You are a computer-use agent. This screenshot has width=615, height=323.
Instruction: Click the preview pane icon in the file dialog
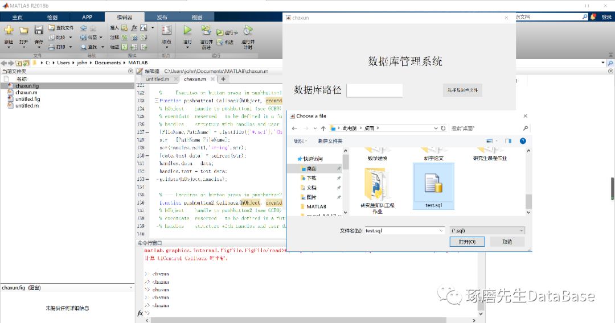(509, 141)
